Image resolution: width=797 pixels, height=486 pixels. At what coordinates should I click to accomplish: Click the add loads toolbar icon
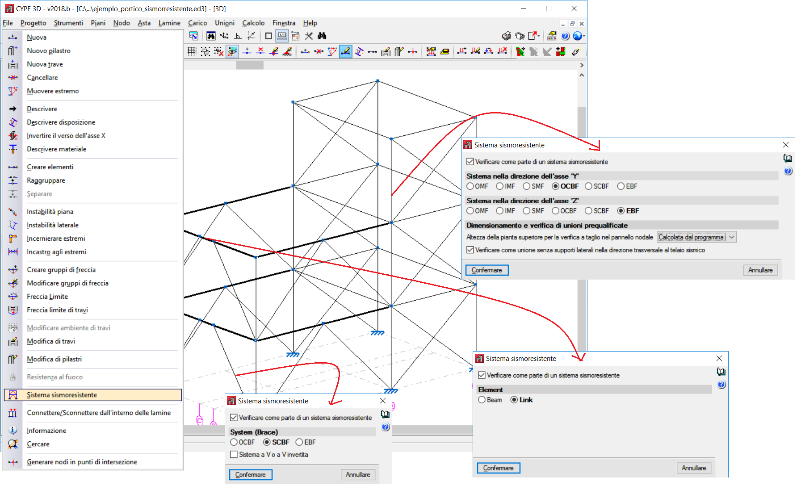(x=462, y=51)
